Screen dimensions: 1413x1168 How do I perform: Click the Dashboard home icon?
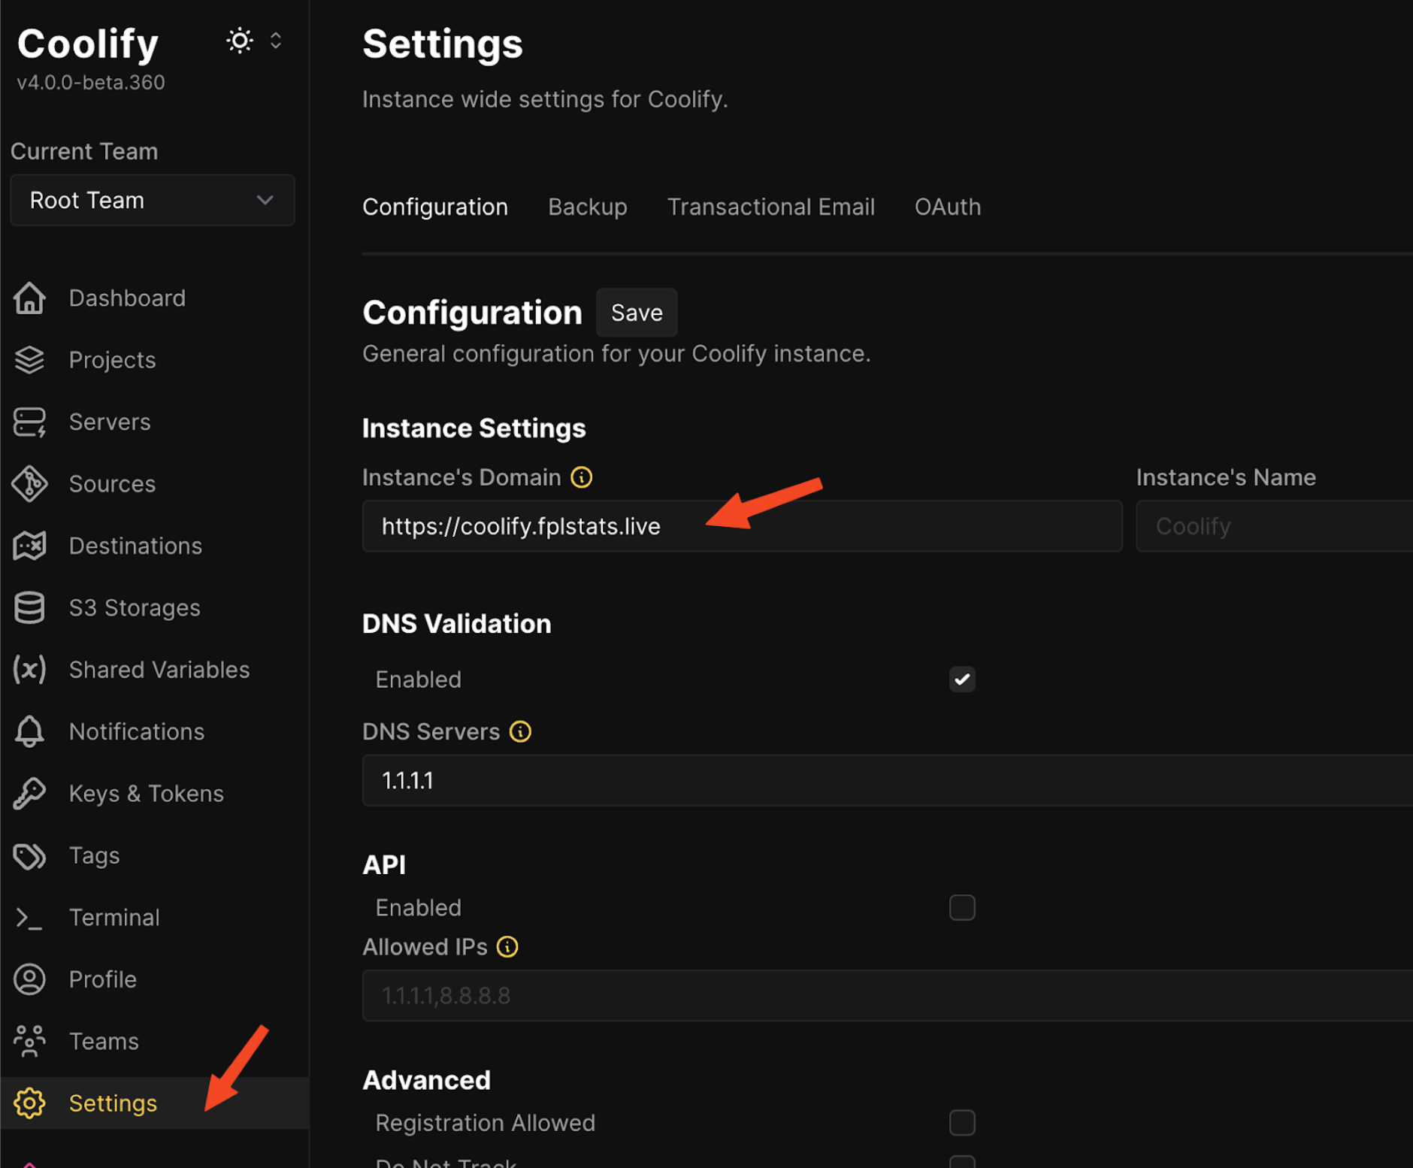[x=29, y=298]
